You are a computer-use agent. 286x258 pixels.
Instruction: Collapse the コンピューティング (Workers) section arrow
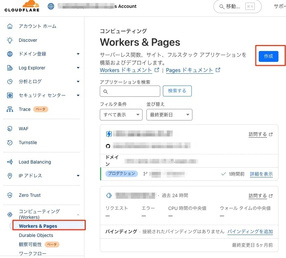click(x=78, y=215)
